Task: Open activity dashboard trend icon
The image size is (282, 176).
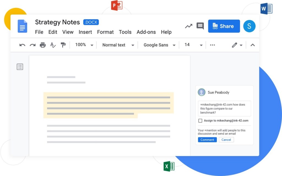Action: [x=189, y=26]
